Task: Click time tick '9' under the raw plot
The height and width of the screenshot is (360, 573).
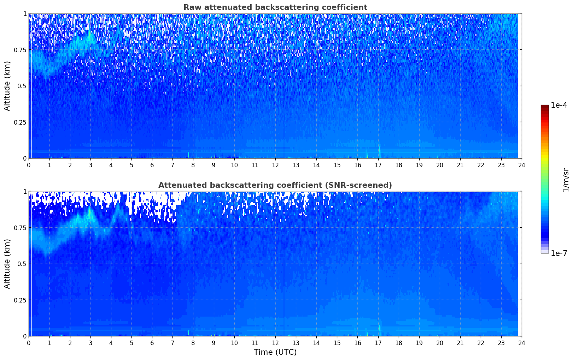Action: 214,165
